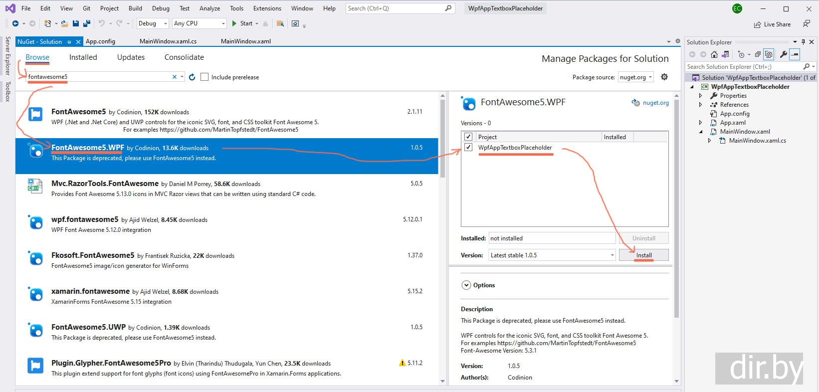Open the Debug configuration dropdown
Viewport: 819px width, 392px height.
[x=152, y=23]
